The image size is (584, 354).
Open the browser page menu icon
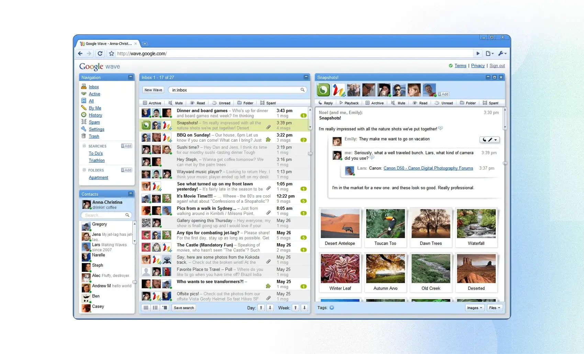click(490, 54)
